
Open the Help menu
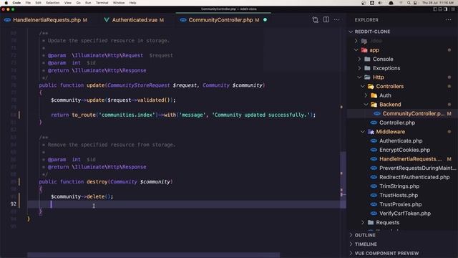click(132, 3)
